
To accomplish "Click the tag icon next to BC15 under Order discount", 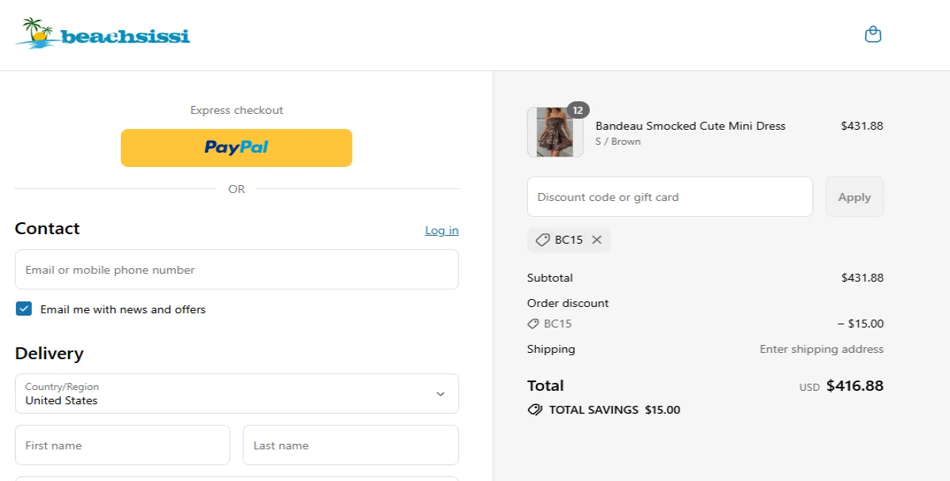I will coord(532,323).
